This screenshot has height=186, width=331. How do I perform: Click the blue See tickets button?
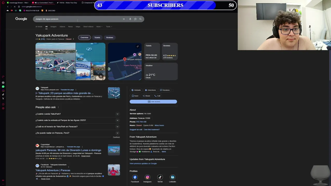tap(153, 102)
